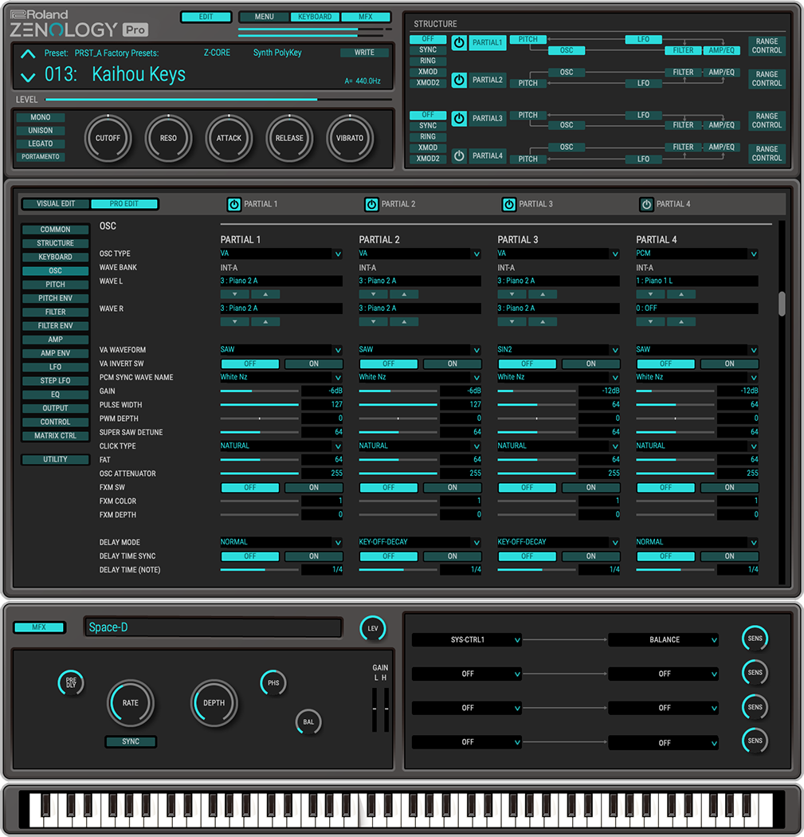
Task: Toggle PARTIAL1 power icon in Structure panel
Action: [459, 43]
